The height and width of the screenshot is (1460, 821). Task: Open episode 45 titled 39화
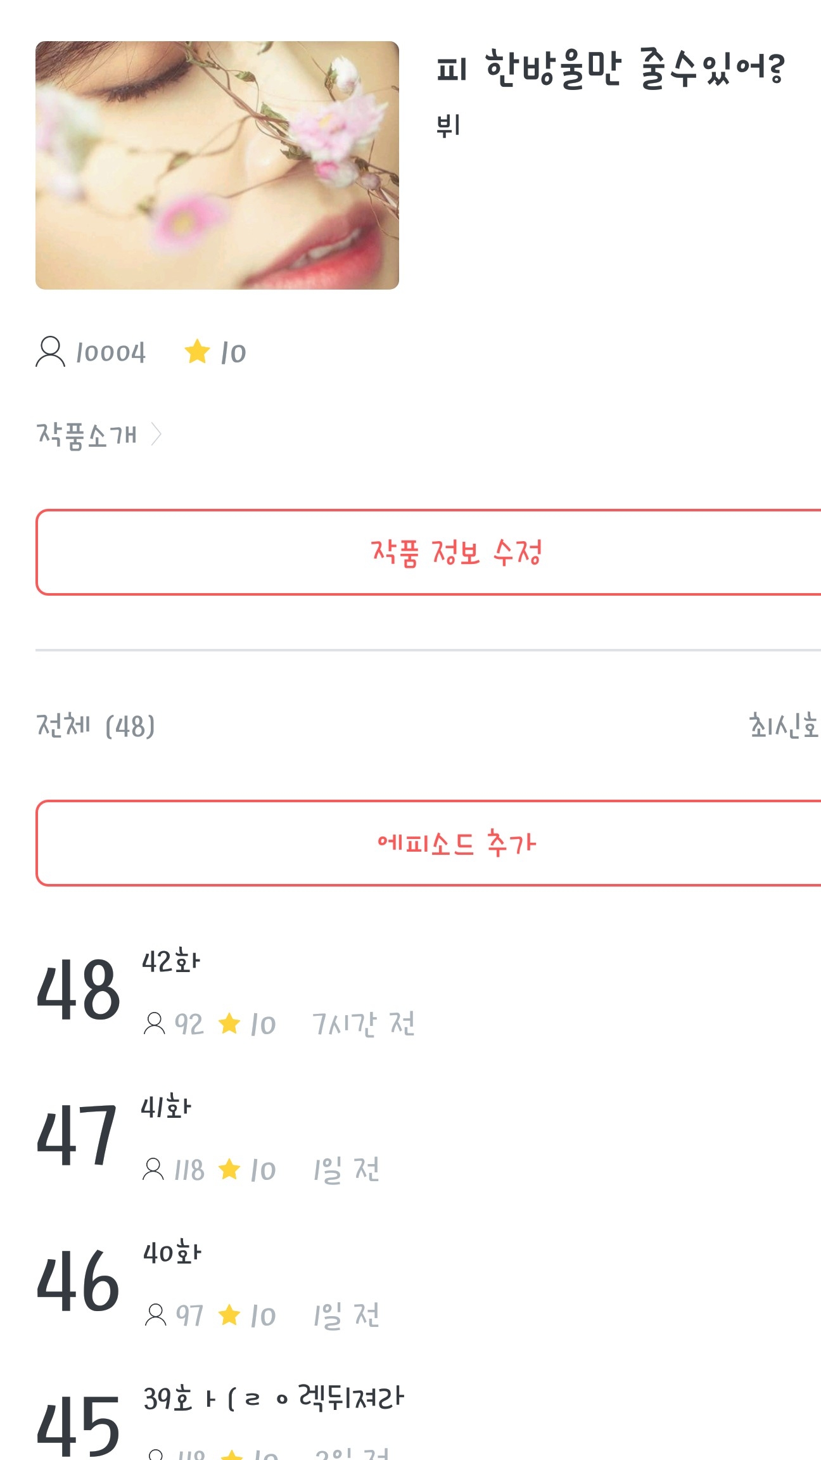click(273, 1399)
